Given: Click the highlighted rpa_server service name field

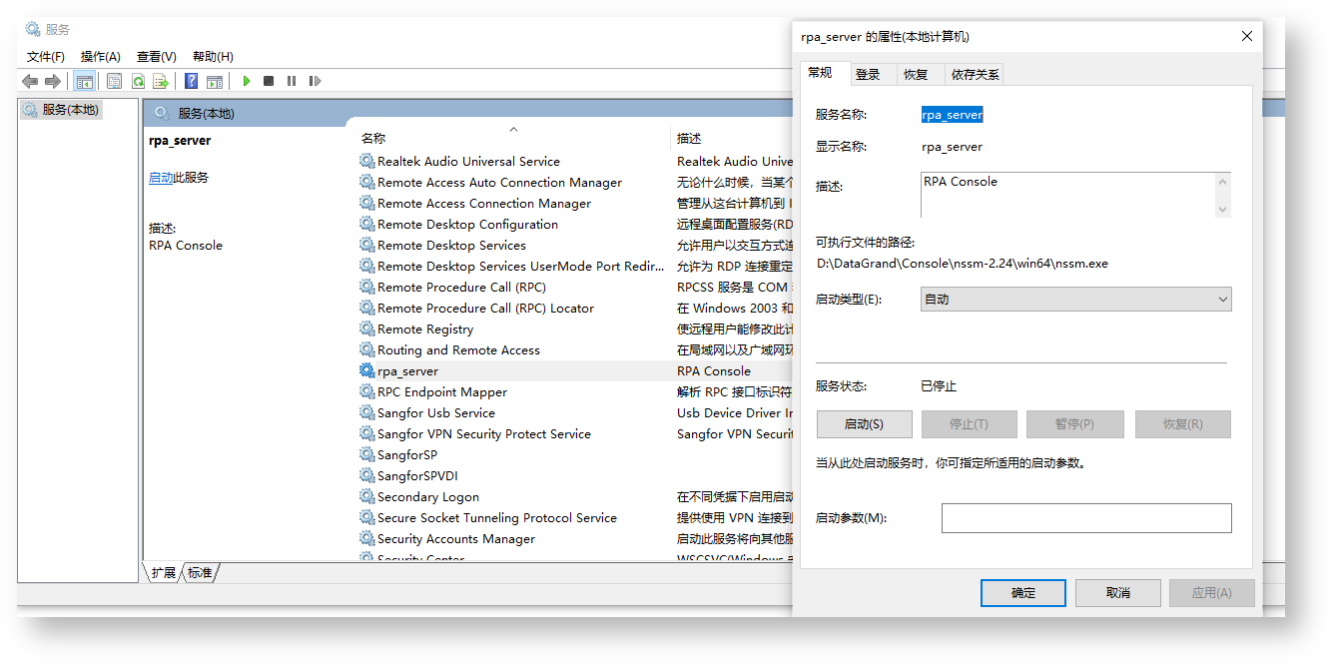Looking at the screenshot, I should (x=952, y=115).
